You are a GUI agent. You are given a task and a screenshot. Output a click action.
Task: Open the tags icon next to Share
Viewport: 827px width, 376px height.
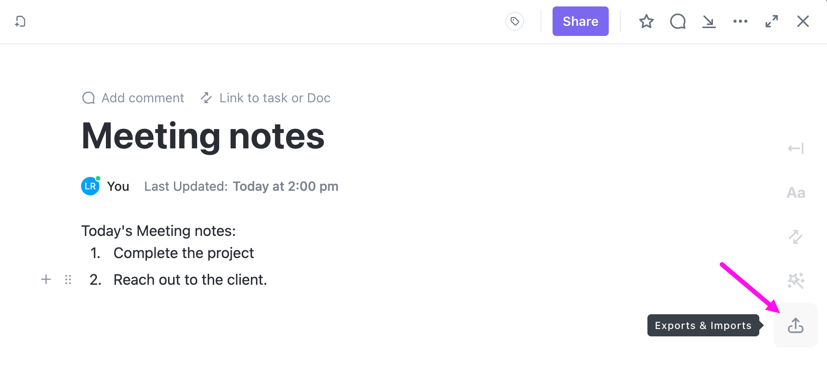pos(515,21)
